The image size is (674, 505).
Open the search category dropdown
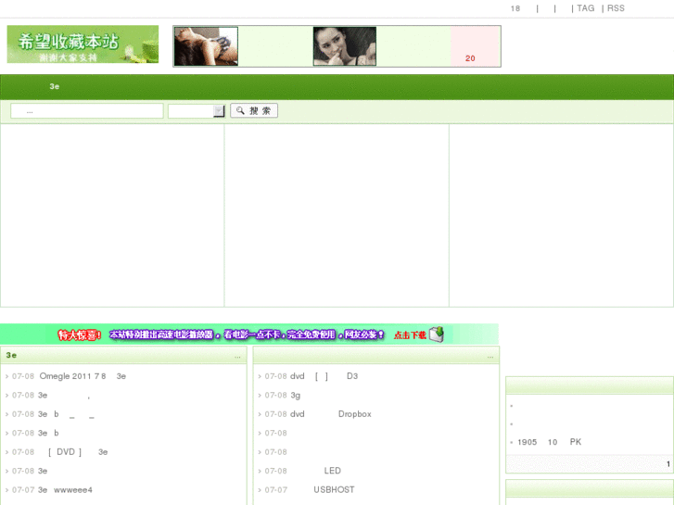coord(196,111)
